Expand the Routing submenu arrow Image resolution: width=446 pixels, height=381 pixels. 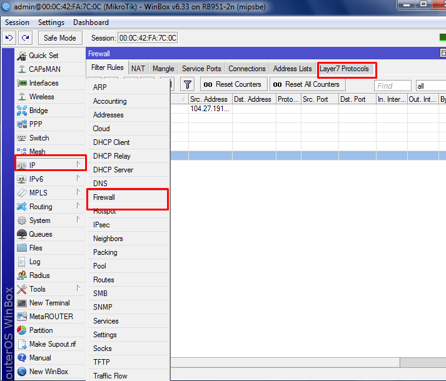coord(78,205)
